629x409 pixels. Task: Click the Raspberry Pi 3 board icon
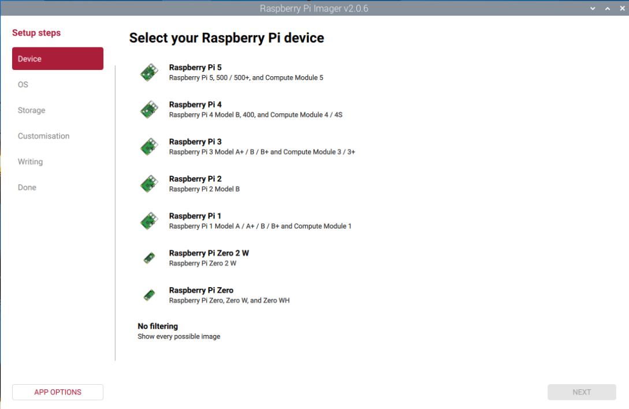149,147
